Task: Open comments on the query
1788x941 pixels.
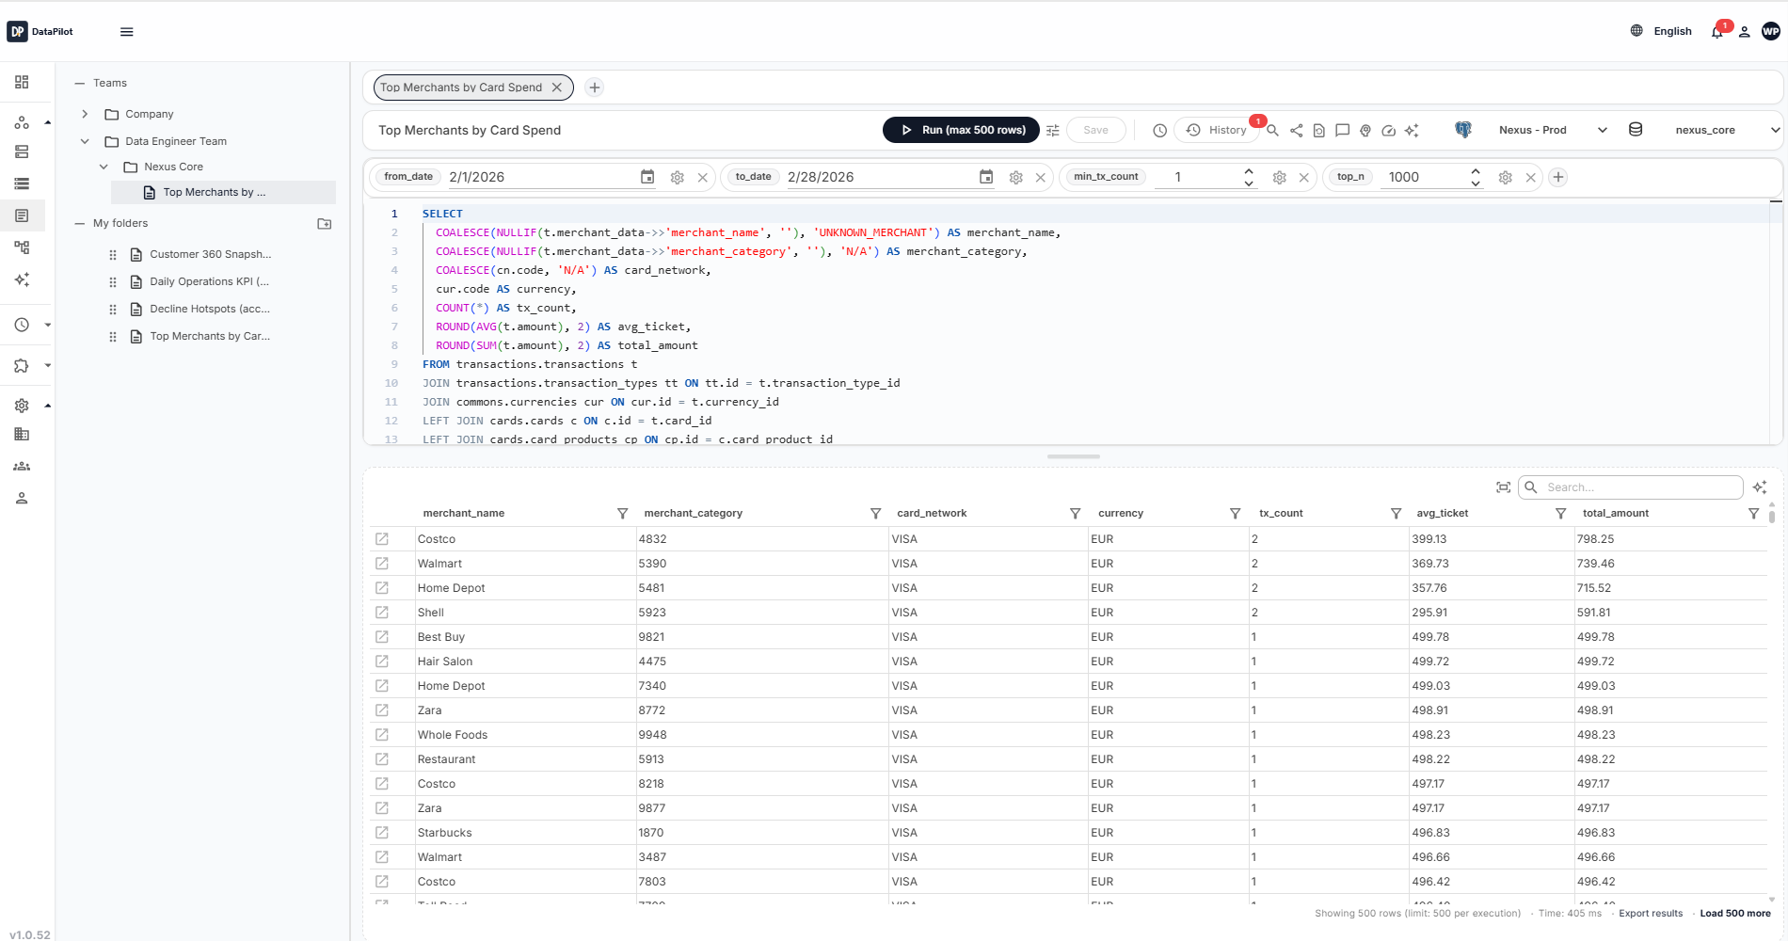Action: point(1342,131)
